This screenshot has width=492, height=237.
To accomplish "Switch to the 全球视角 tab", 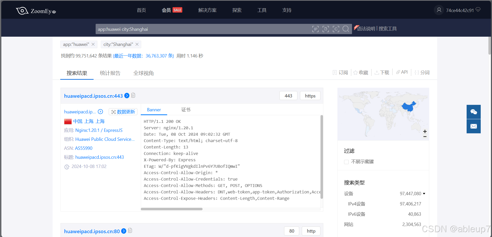I will pos(144,73).
